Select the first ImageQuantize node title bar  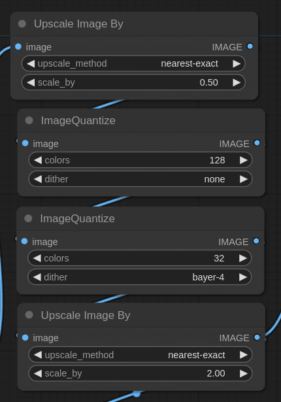pos(141,120)
